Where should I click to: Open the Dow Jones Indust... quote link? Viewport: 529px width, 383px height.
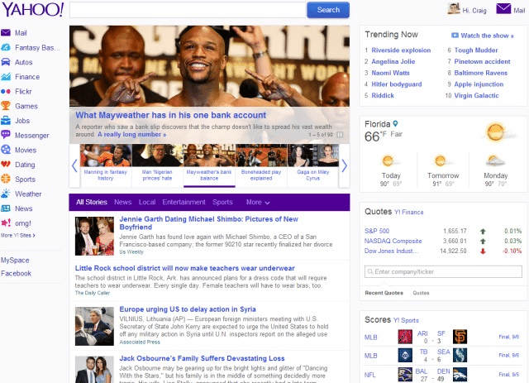tap(391, 251)
